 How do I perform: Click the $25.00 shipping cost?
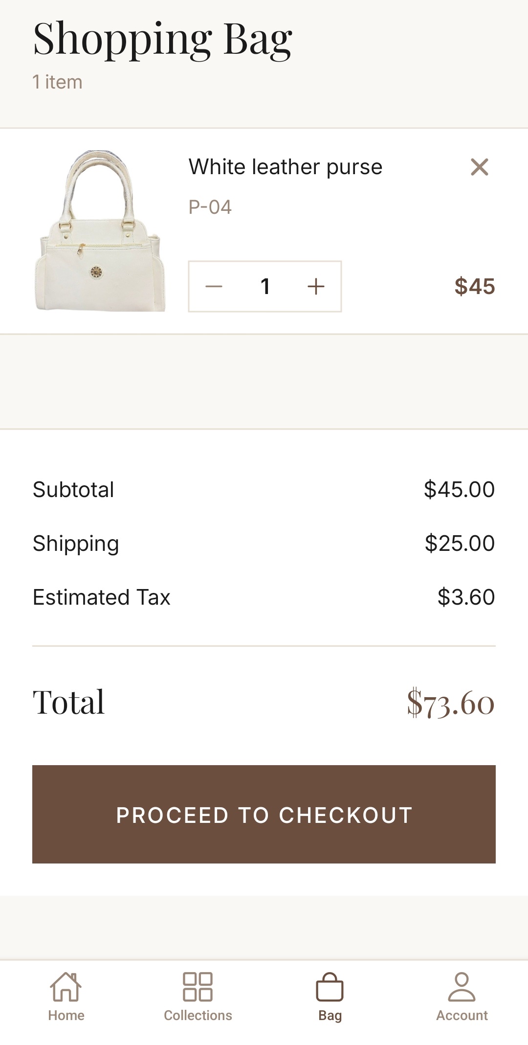[x=459, y=544]
